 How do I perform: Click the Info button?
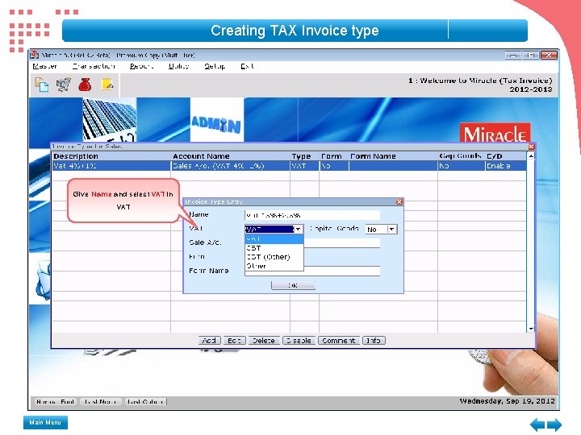(374, 340)
